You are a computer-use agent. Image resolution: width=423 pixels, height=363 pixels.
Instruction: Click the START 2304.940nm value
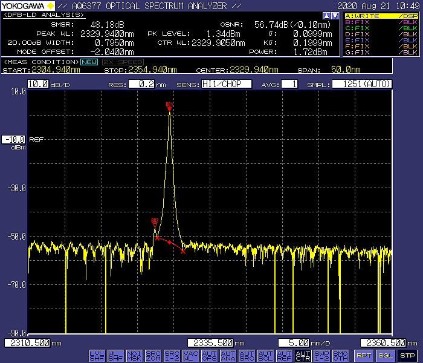pos(56,70)
